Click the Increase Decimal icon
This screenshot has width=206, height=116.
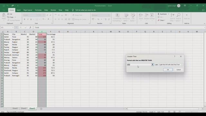106,19
